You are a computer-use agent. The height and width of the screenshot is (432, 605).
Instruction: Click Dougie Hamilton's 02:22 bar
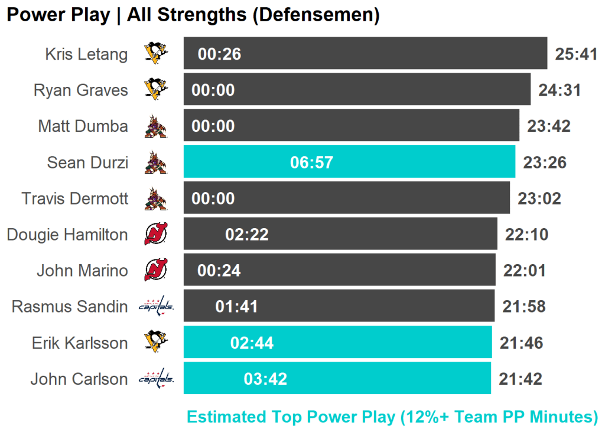[340, 235]
